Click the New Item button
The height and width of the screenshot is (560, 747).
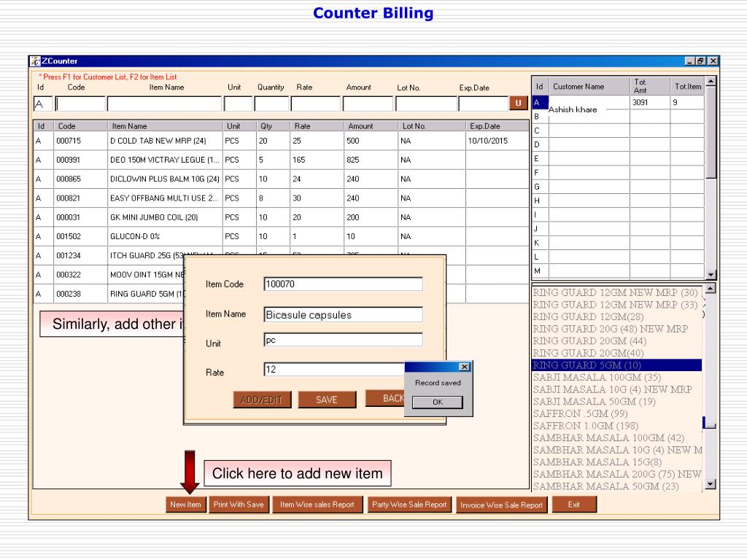coord(186,505)
